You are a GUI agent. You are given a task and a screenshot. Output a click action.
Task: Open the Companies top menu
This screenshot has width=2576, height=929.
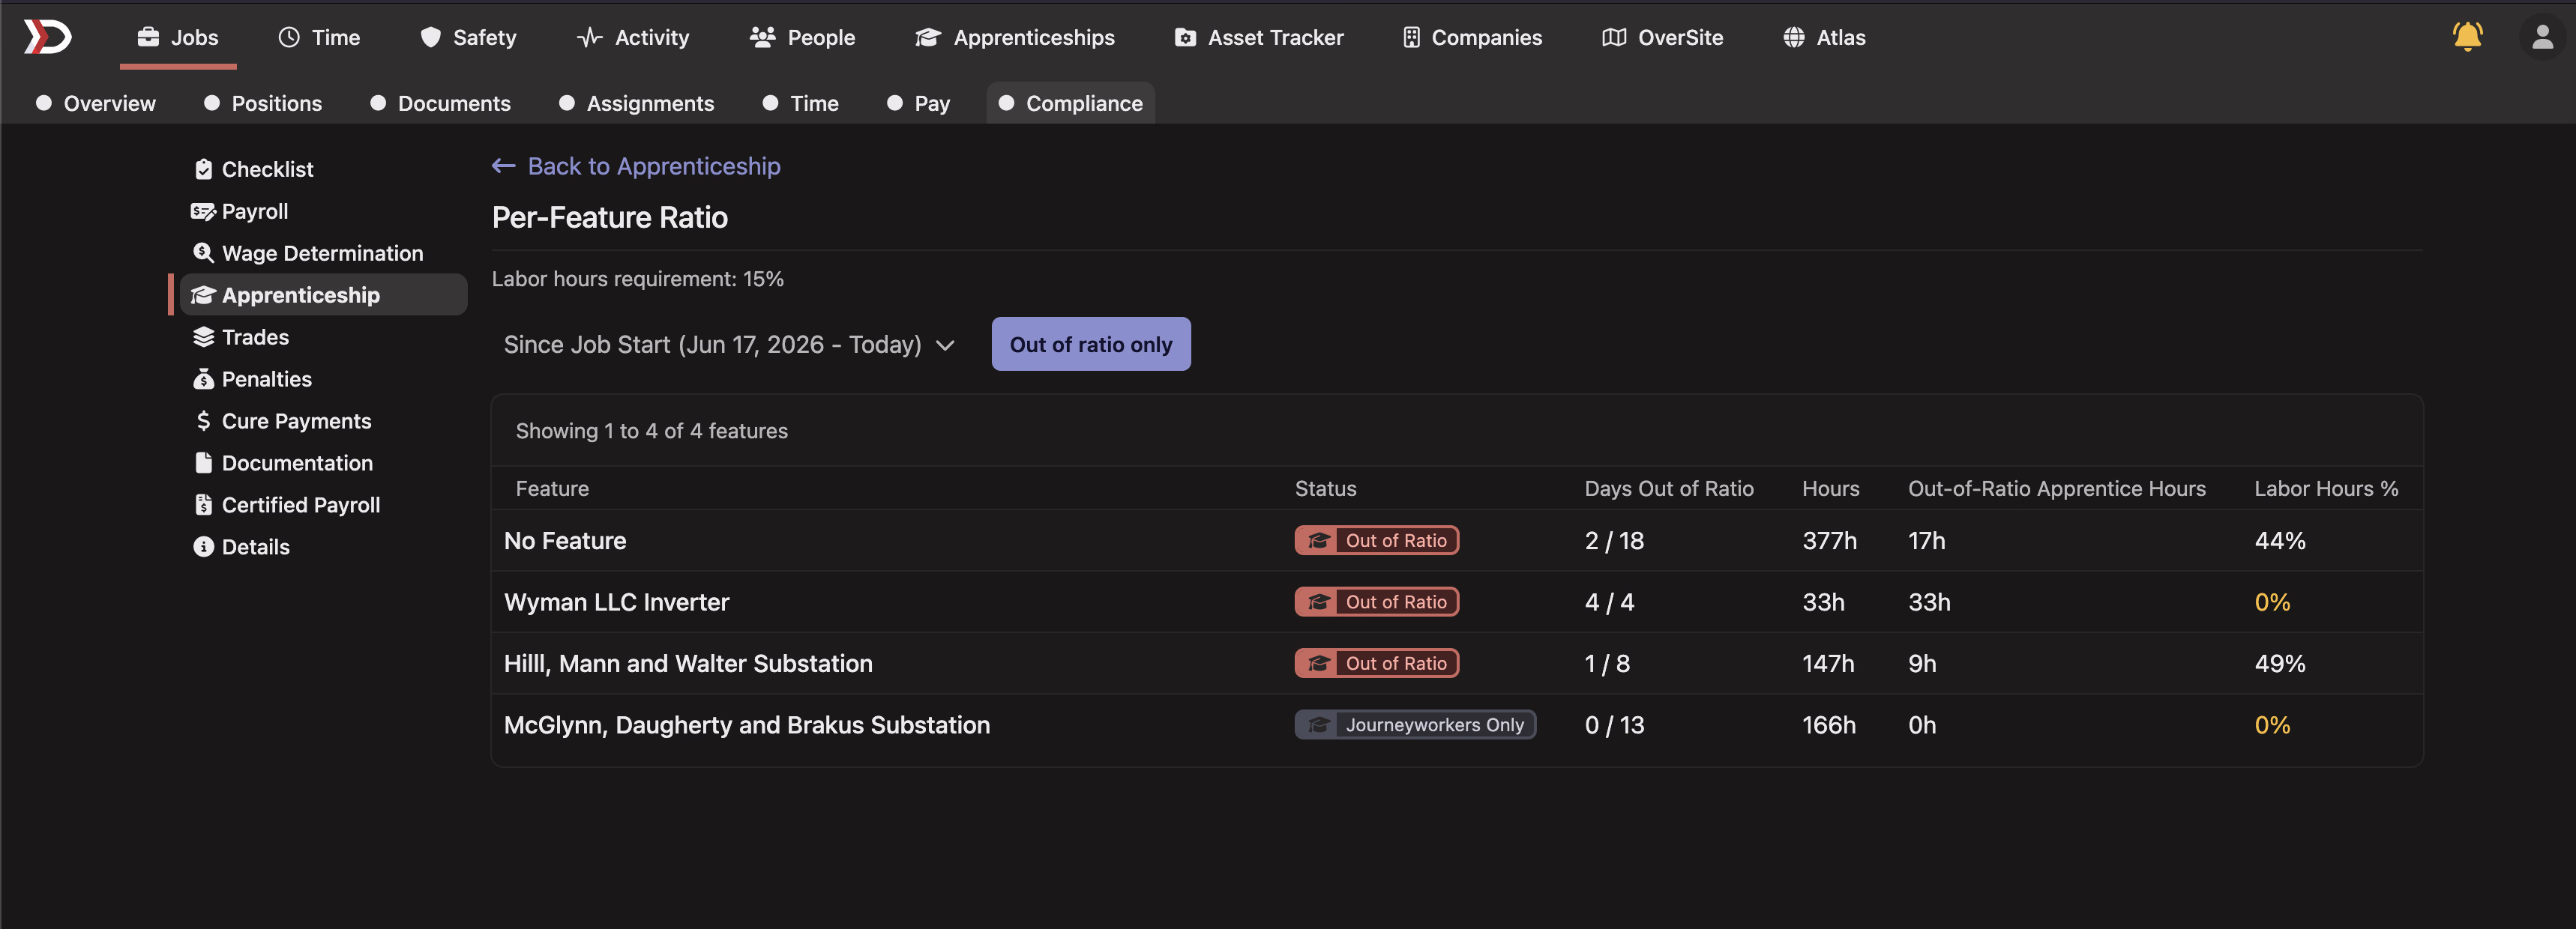coord(1472,37)
